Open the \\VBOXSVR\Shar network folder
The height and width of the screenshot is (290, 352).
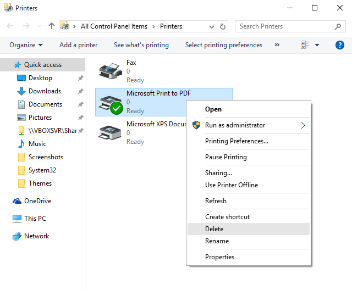[47, 131]
